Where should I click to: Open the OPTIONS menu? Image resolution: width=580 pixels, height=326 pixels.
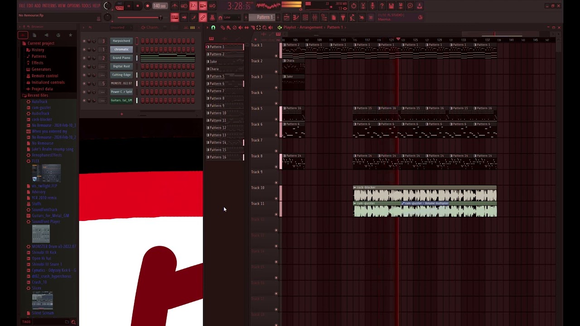(x=73, y=6)
